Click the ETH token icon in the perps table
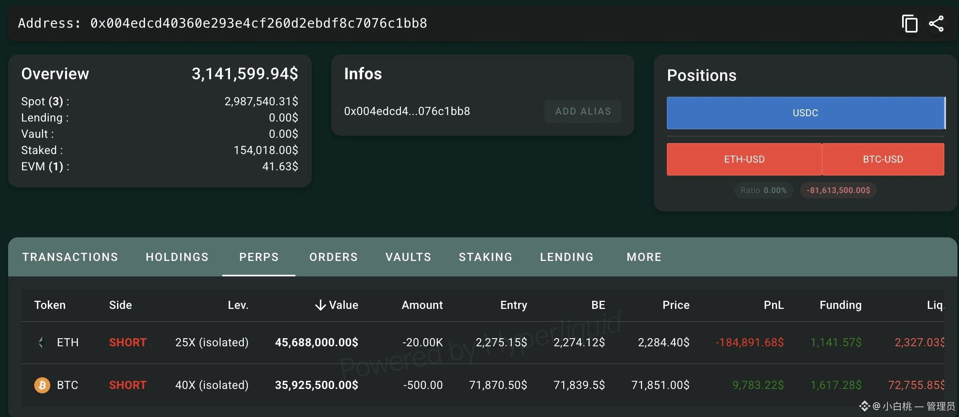 pos(41,343)
